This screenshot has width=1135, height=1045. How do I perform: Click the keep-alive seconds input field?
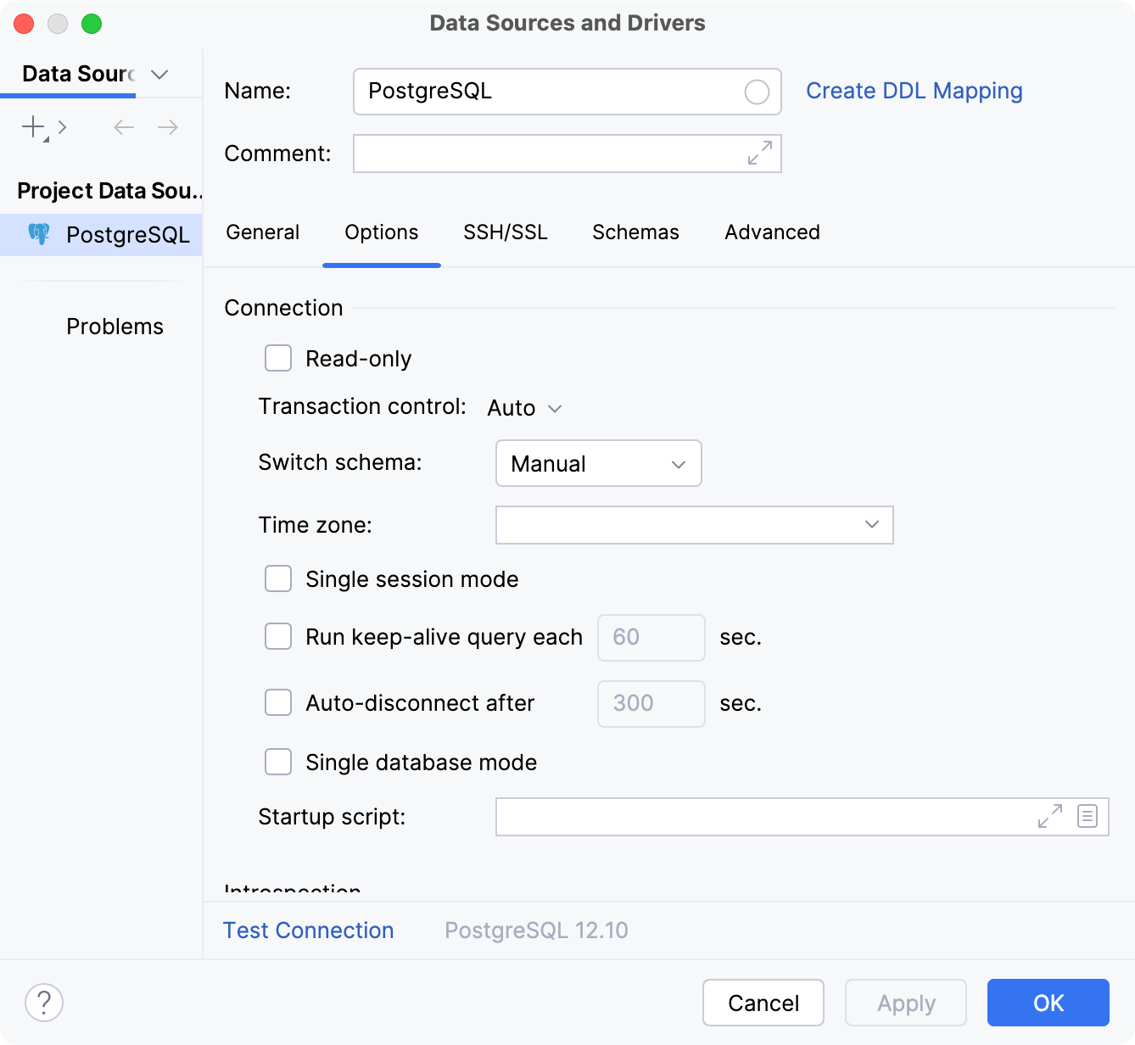(651, 637)
